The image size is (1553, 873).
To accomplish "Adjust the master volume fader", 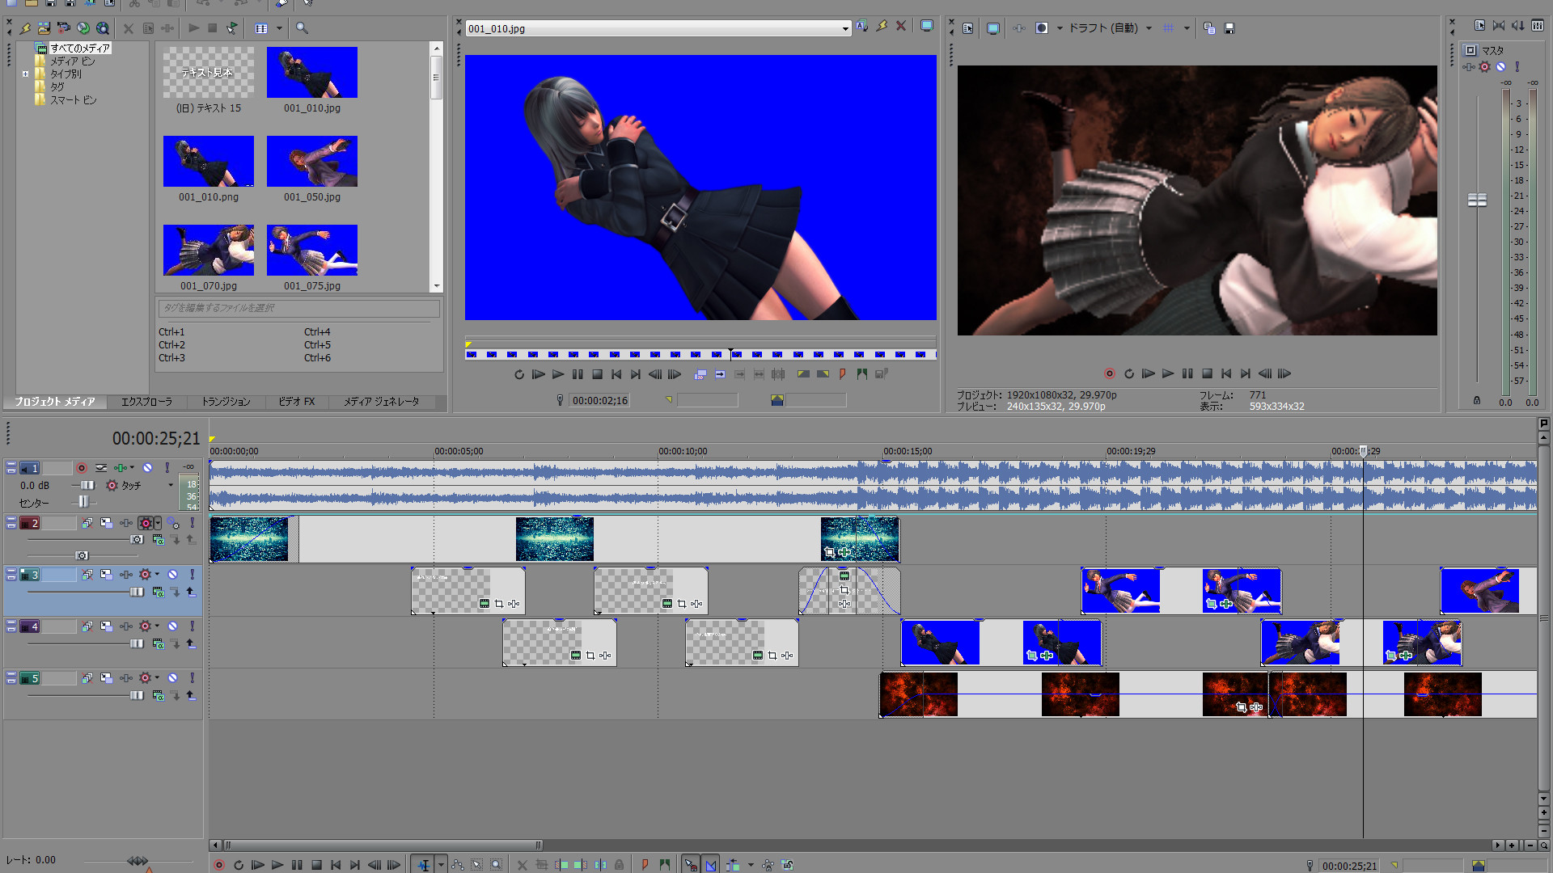I will (x=1477, y=200).
